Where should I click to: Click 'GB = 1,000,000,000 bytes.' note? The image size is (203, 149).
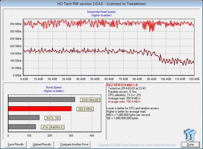pyautogui.click(x=122, y=118)
